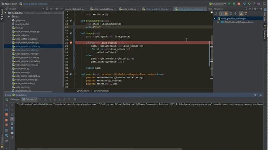Click the scroll-from-source target icon in Project panel
268x150 pixels.
tap(47, 9)
